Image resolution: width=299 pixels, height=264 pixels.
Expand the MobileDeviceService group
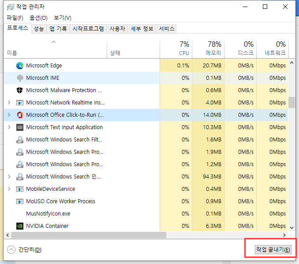pos(9,189)
